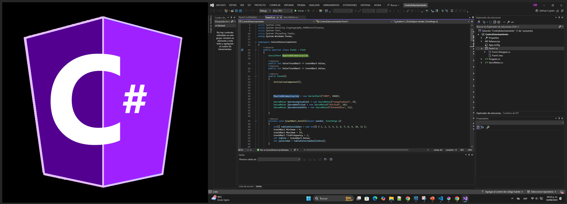Save the current file with the disk icon
Viewport: 567px width, 204px height.
236,11
